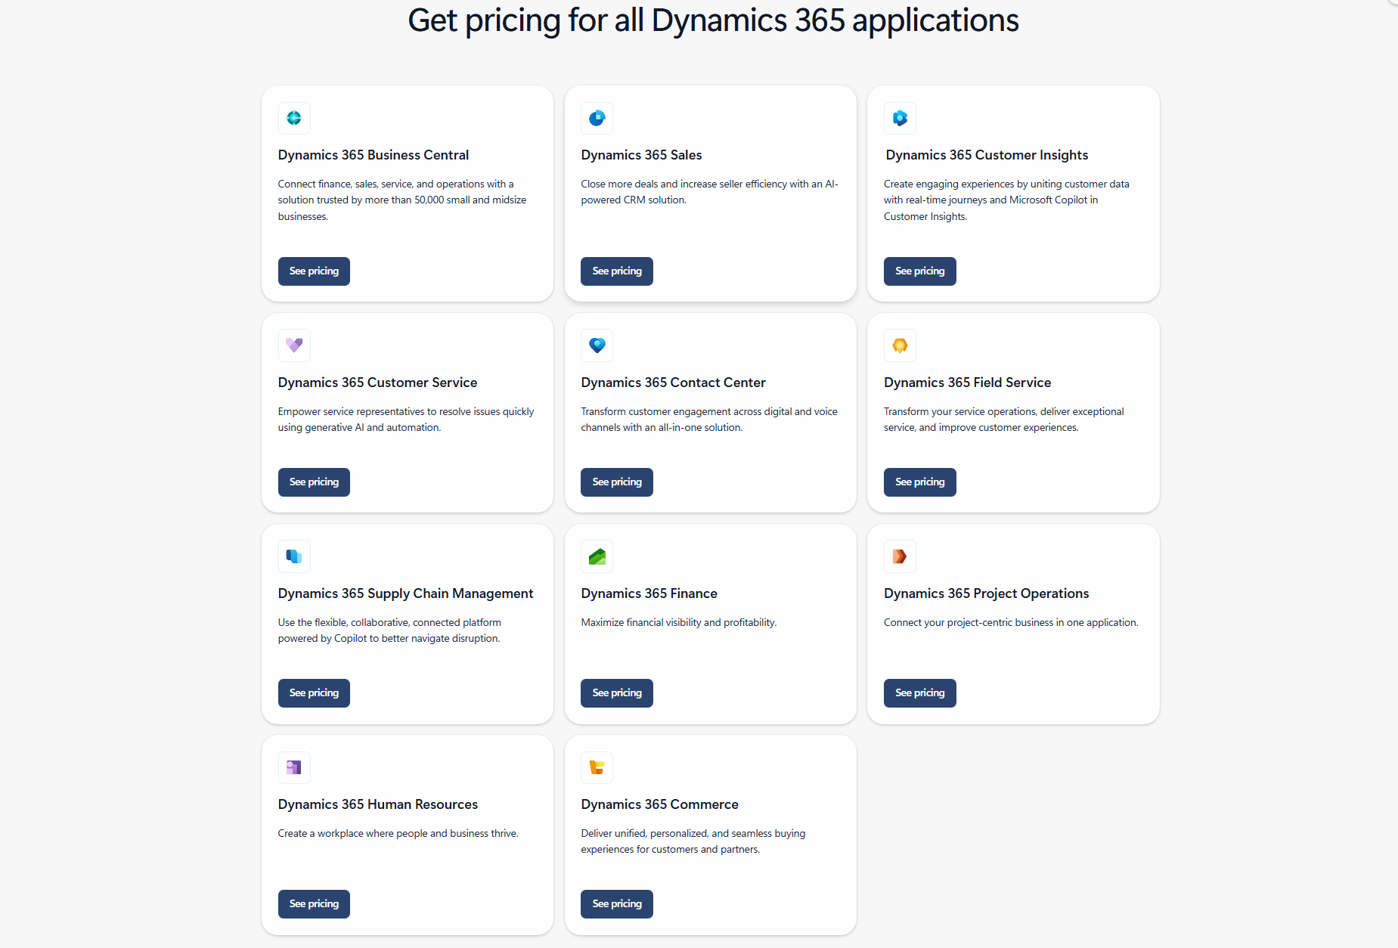The height and width of the screenshot is (948, 1398).
Task: Click the Contact Center product icon
Action: 597,345
